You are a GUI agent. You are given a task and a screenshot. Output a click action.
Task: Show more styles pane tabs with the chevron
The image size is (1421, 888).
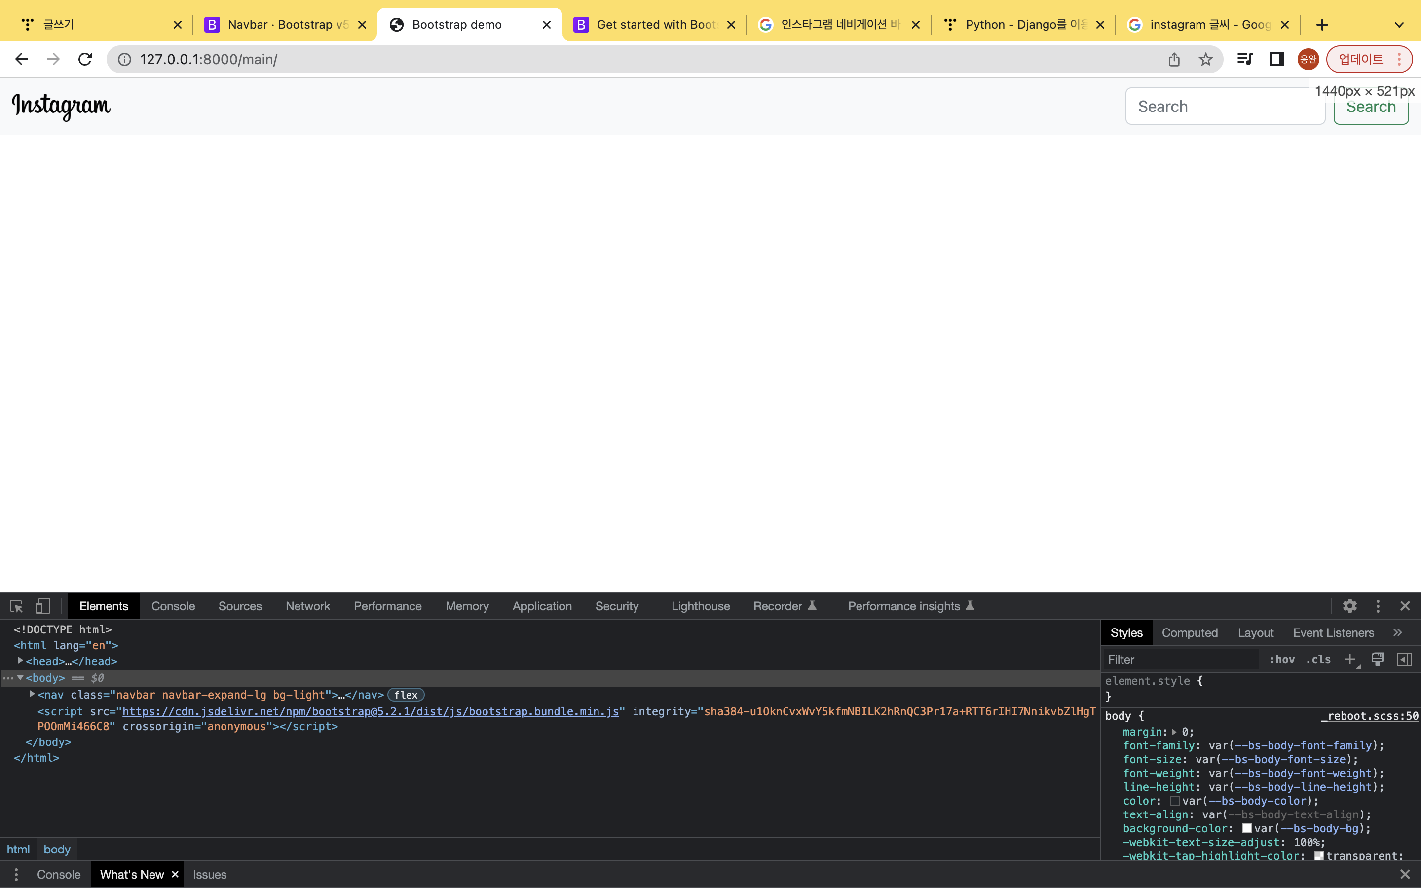(x=1397, y=633)
